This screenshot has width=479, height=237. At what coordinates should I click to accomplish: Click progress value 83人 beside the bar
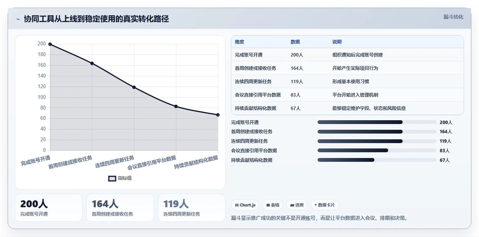[x=445, y=151]
